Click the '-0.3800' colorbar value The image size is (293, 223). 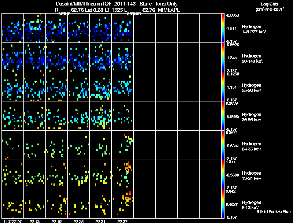[232, 175]
